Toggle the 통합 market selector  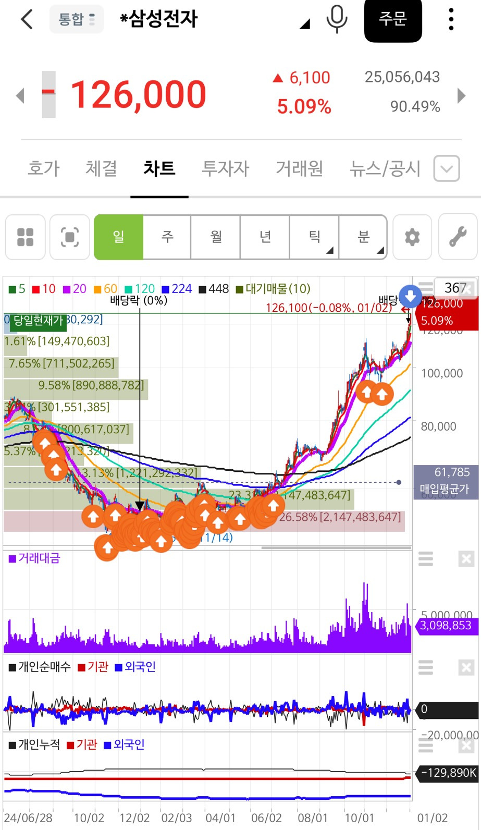click(x=77, y=19)
